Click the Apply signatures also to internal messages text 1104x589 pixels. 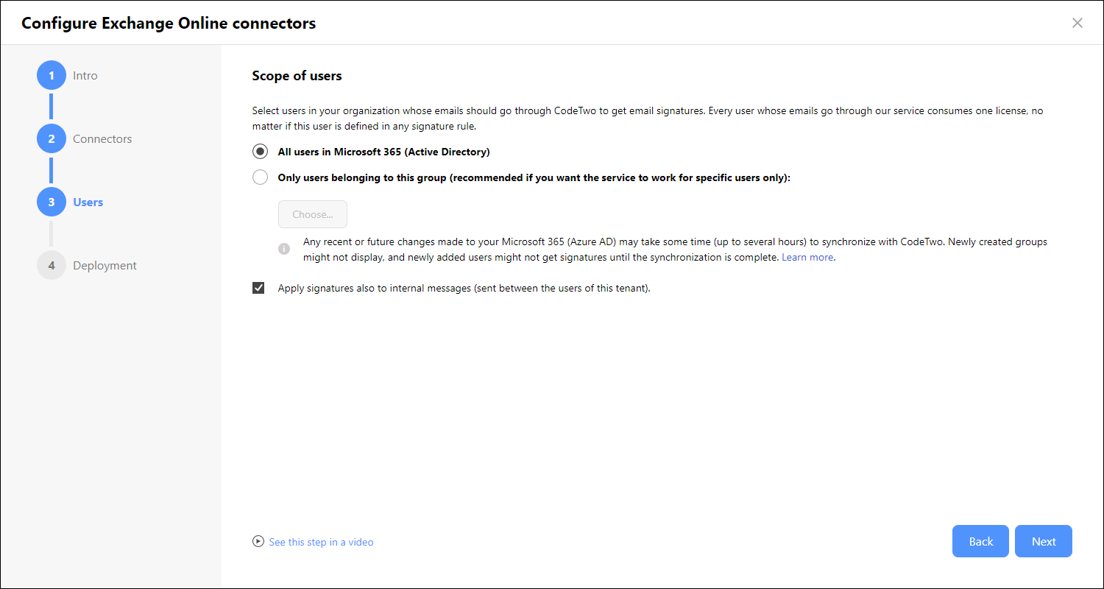point(464,288)
